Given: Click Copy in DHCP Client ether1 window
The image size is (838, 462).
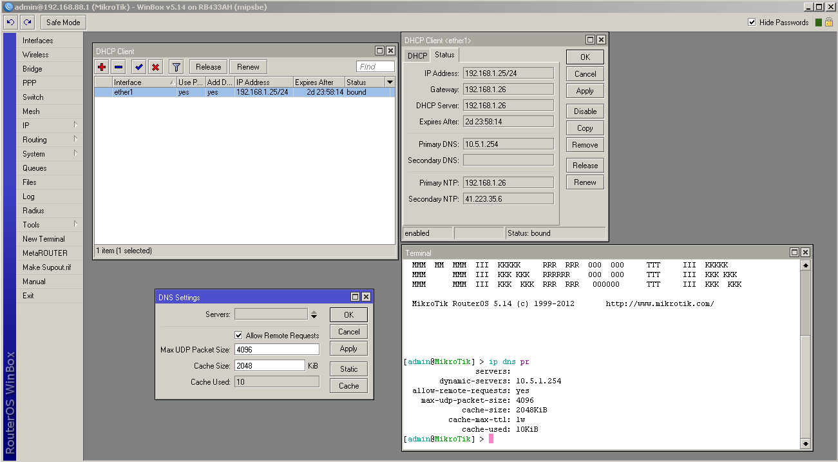Looking at the screenshot, I should pos(585,128).
